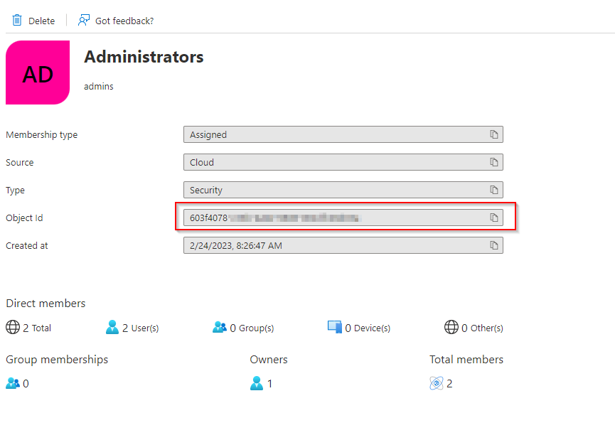
Task: Copy the Object Id to clipboard
Action: pos(493,218)
